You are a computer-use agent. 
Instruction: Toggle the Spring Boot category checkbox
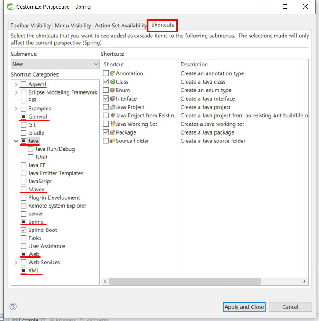tap(24, 230)
